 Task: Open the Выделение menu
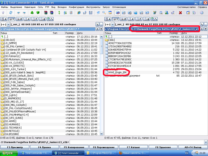16,7
